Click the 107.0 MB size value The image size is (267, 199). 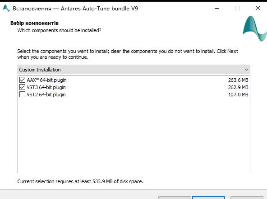click(238, 95)
